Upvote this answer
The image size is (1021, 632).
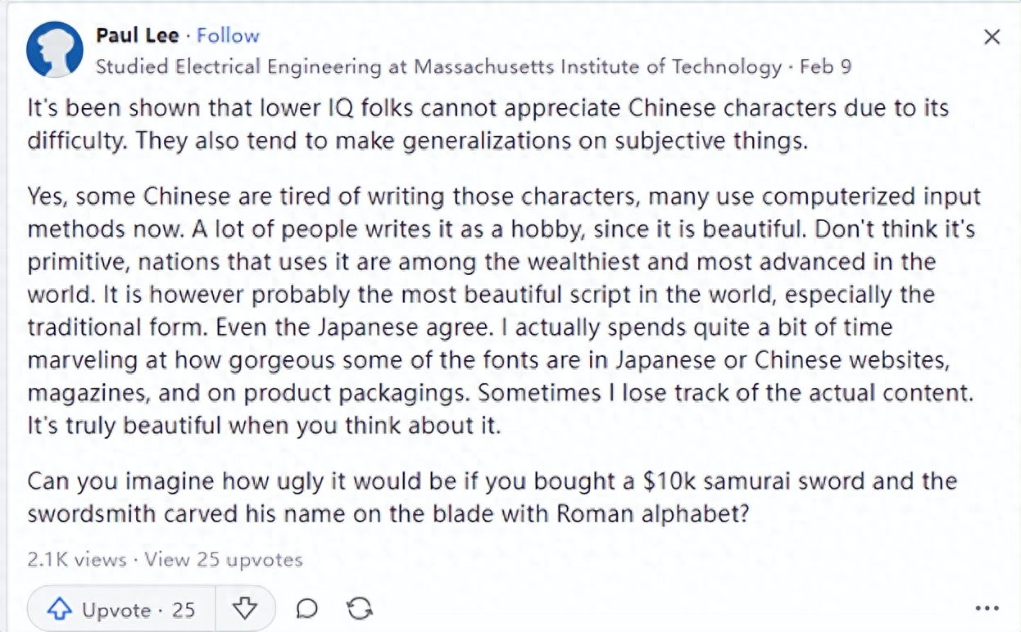click(121, 609)
